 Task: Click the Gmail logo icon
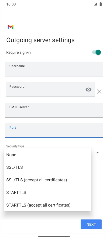[11, 27]
